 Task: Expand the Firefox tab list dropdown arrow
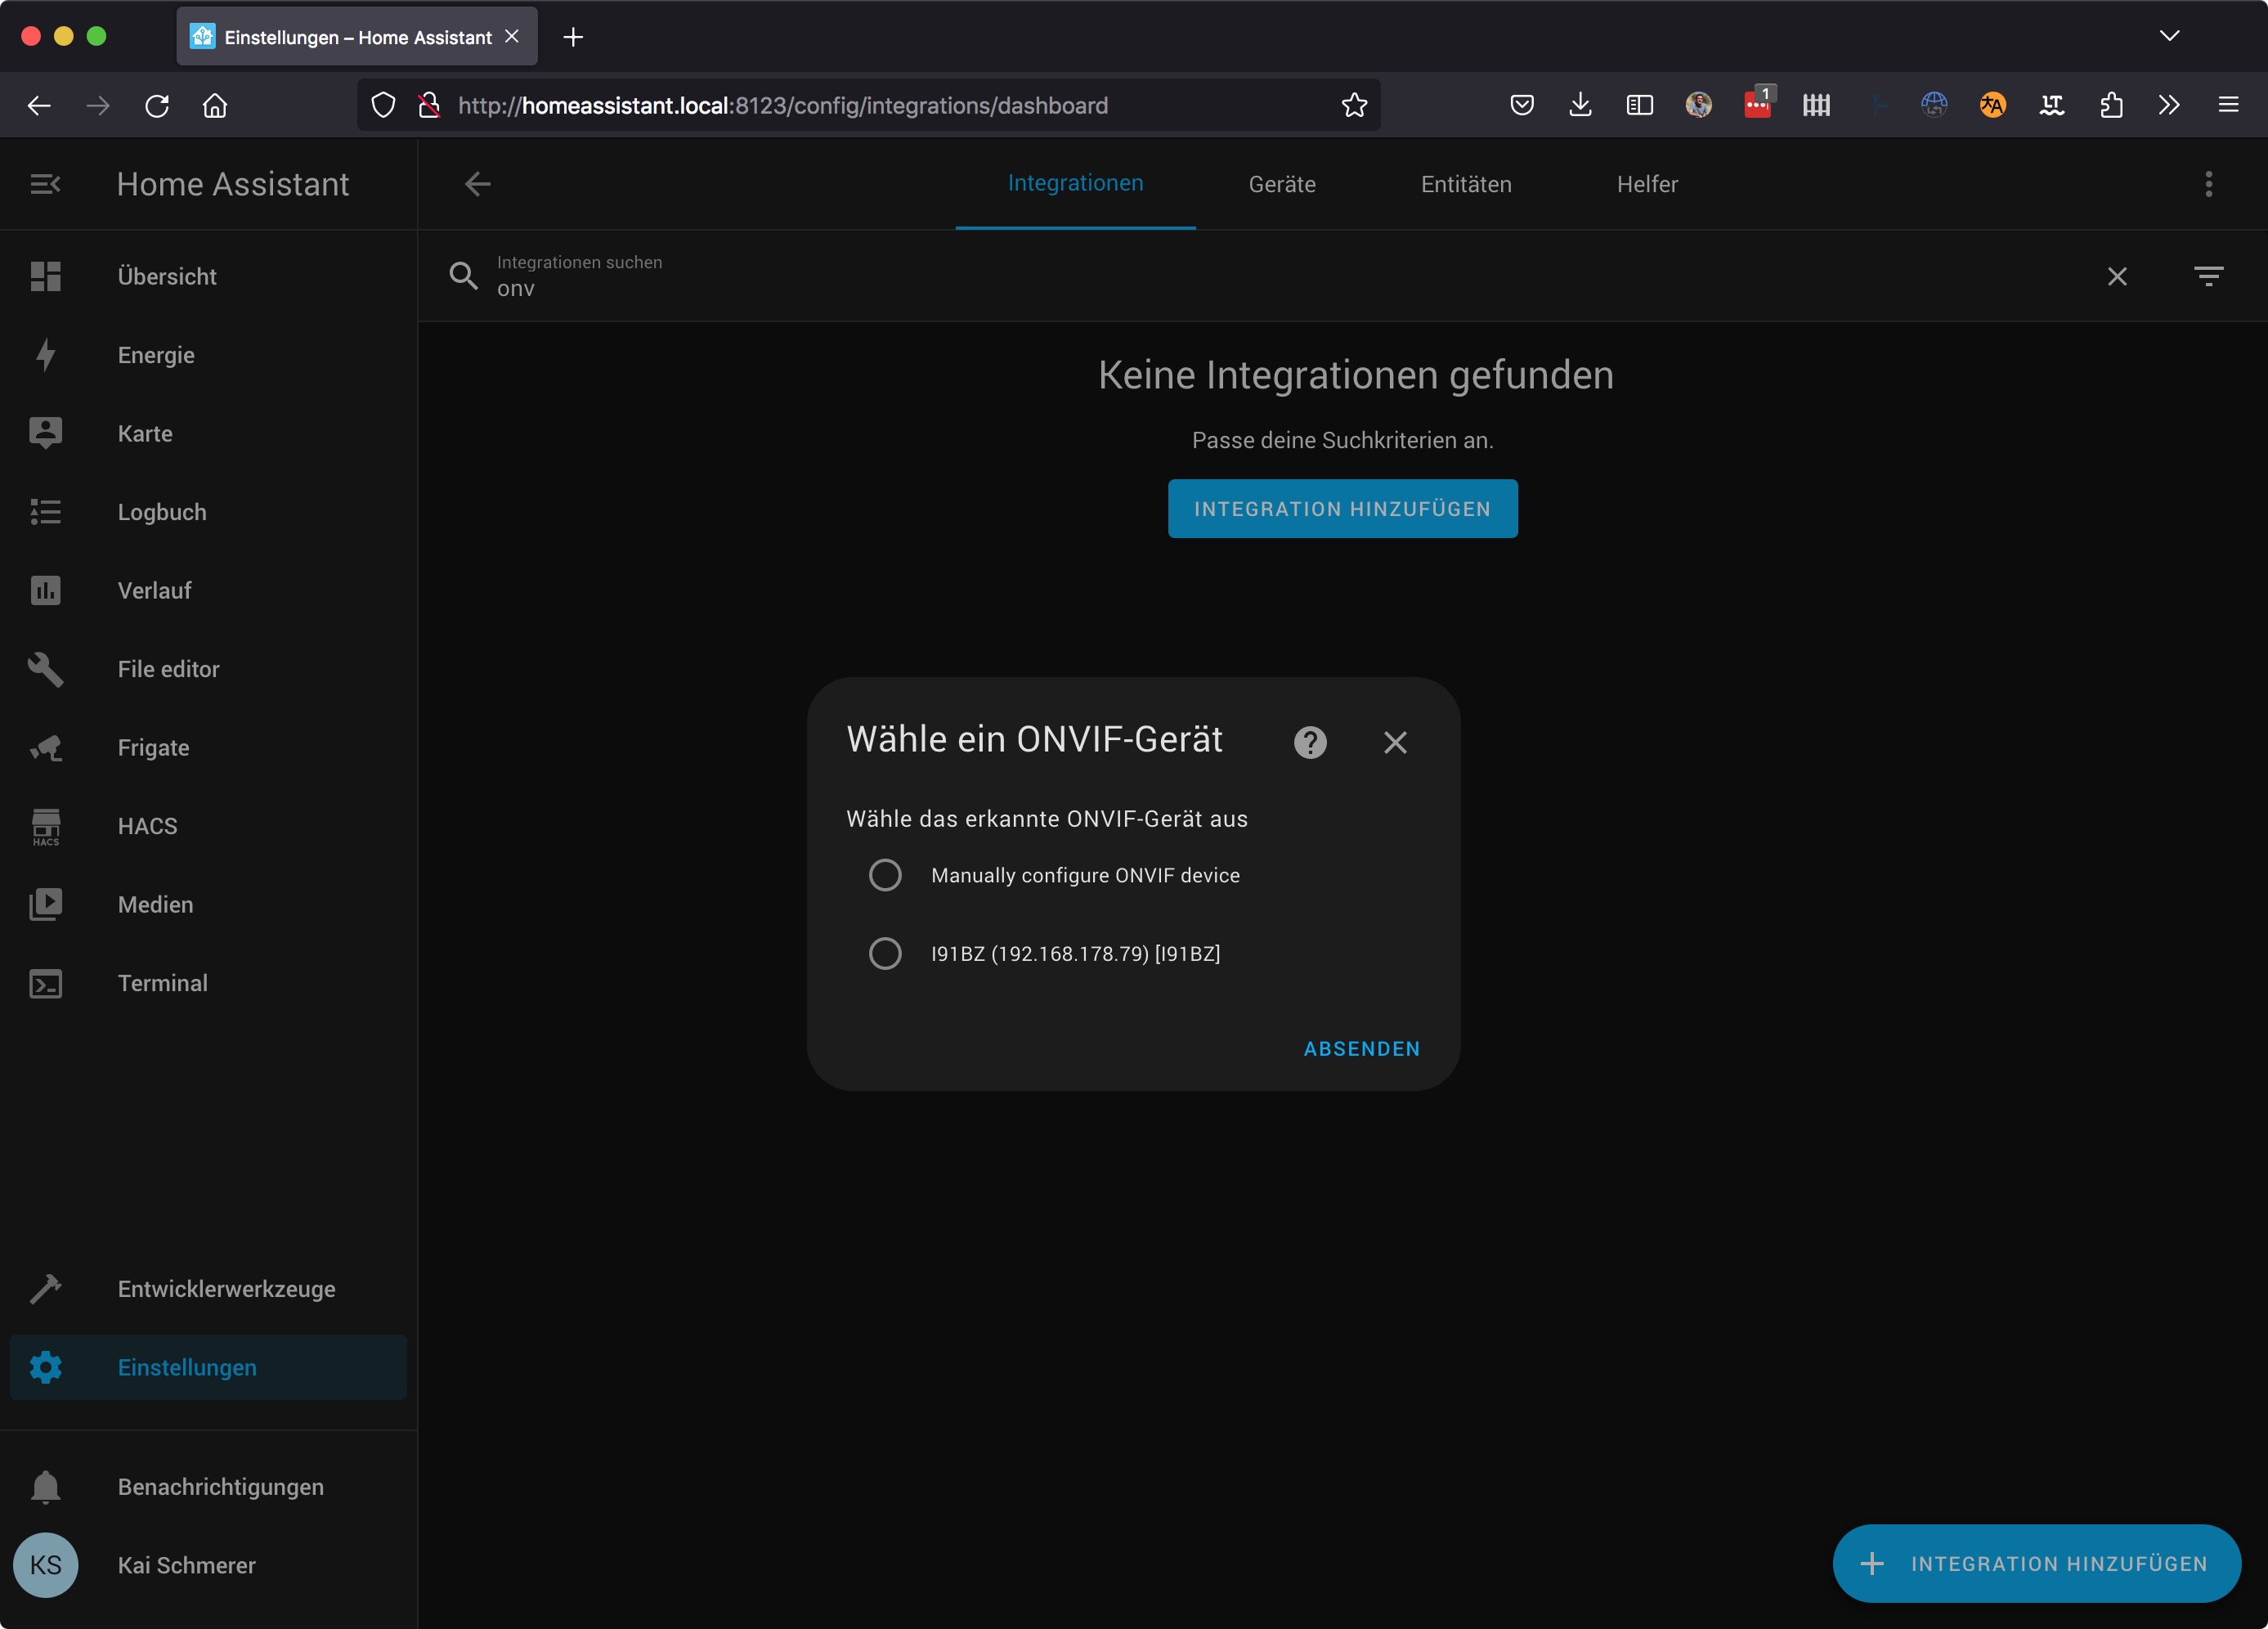pos(2168,36)
